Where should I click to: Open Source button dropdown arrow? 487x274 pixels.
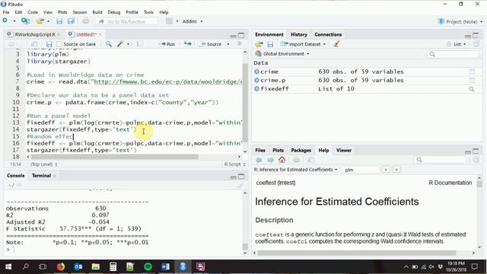[228, 44]
